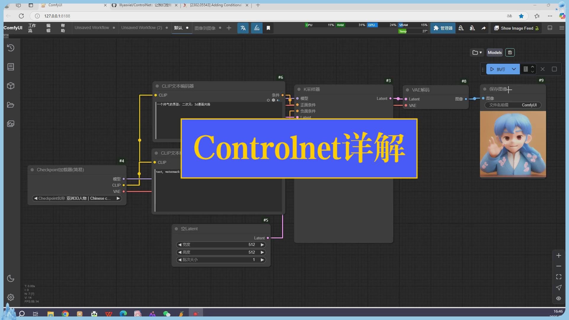The height and width of the screenshot is (320, 569).
Task: Open settings gear in sidebar
Action: point(11,297)
